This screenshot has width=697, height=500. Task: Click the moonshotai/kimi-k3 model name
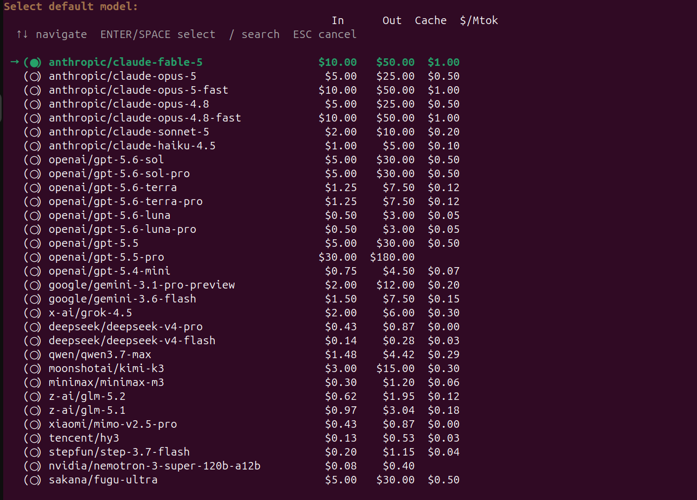(106, 368)
